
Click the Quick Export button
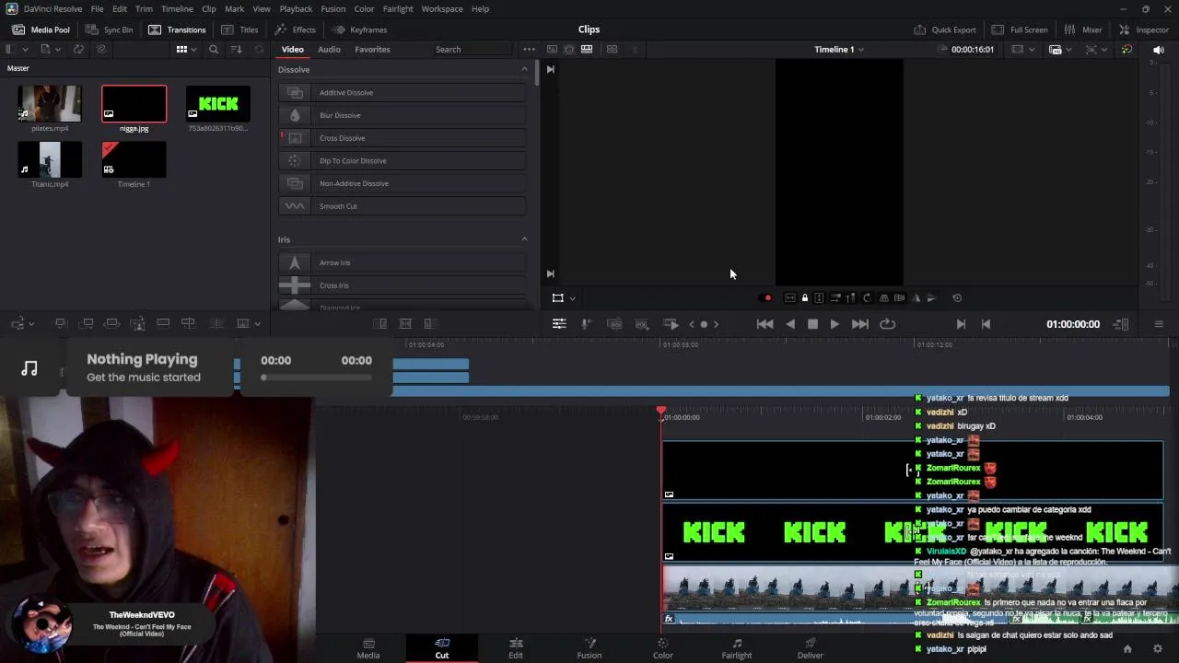(x=945, y=29)
